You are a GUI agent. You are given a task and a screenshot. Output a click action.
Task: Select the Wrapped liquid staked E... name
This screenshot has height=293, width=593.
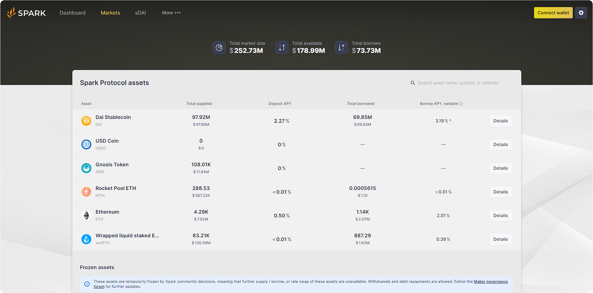point(127,236)
